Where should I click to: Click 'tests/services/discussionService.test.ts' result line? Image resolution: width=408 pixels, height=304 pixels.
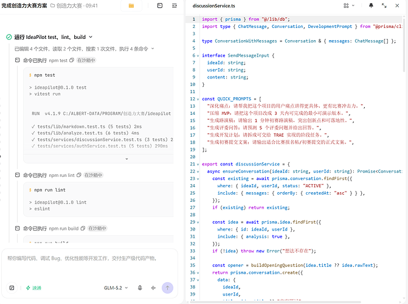(x=102, y=139)
